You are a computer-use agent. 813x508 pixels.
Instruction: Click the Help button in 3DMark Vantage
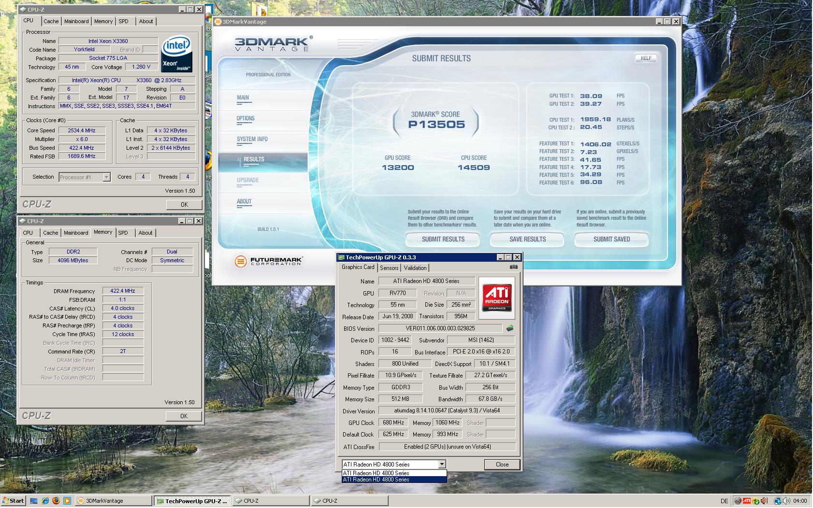[x=646, y=58]
